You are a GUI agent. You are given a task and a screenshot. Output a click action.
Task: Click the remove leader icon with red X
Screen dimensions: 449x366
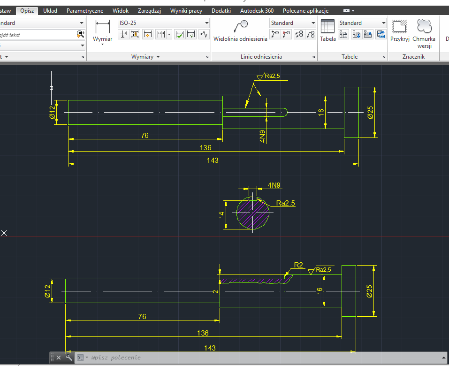pos(286,34)
